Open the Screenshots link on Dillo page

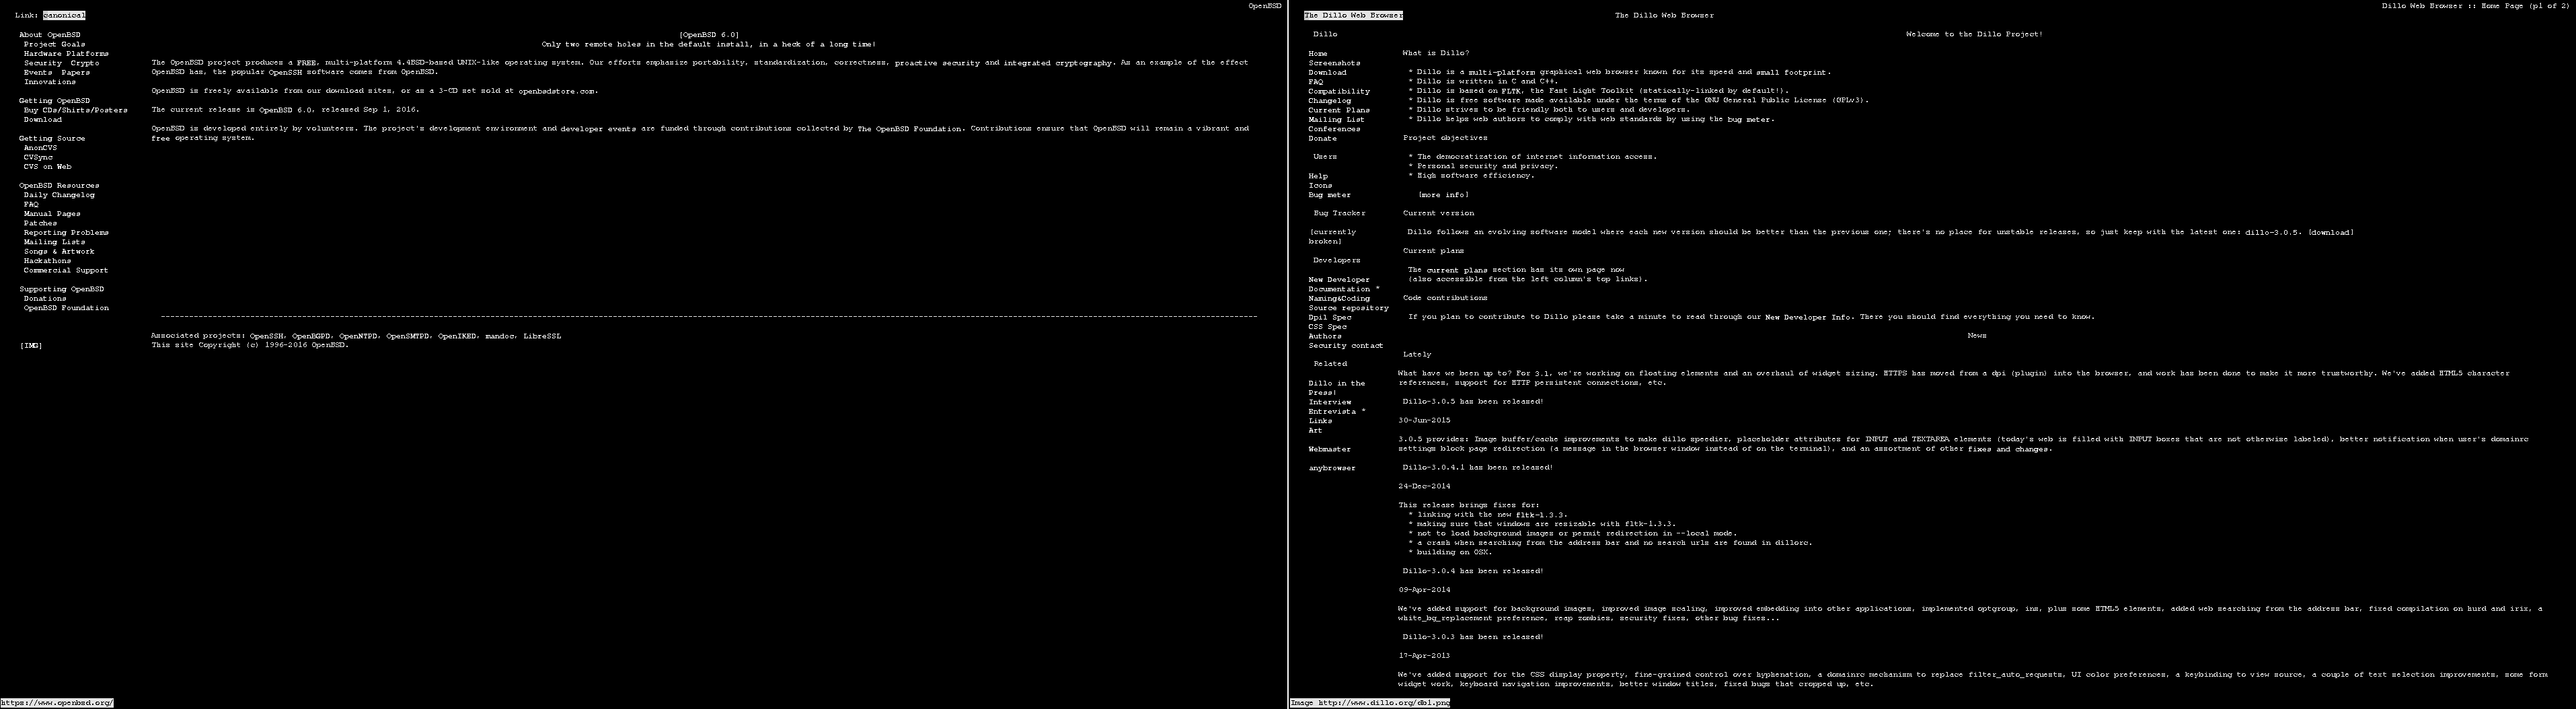(x=1334, y=63)
